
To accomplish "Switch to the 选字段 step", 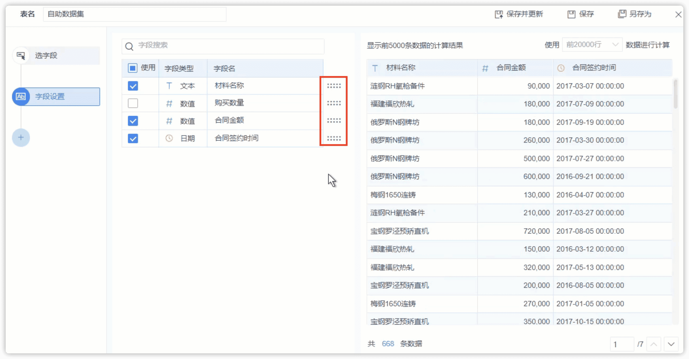I will (57, 55).
